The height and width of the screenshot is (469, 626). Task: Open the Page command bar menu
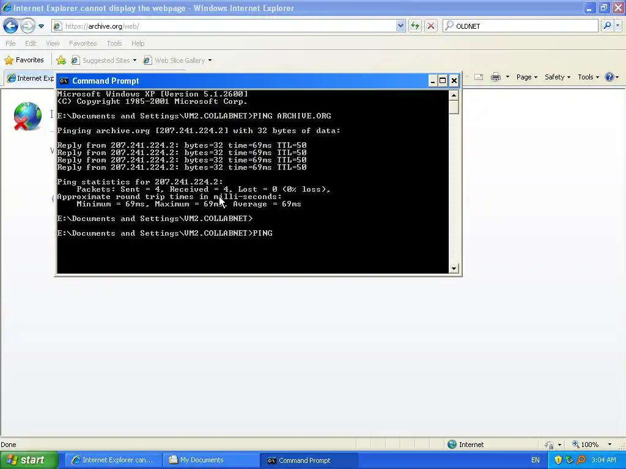pyautogui.click(x=526, y=77)
